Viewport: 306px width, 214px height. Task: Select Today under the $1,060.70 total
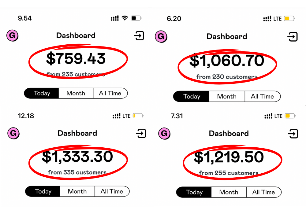192,96
